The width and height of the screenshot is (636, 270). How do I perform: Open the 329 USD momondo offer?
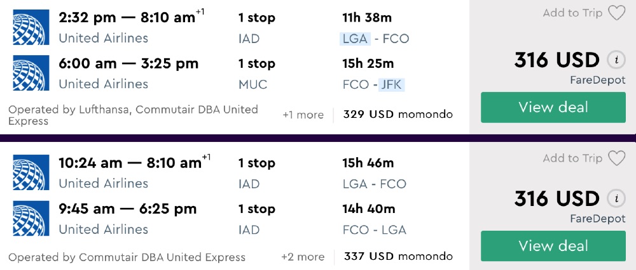(x=397, y=115)
